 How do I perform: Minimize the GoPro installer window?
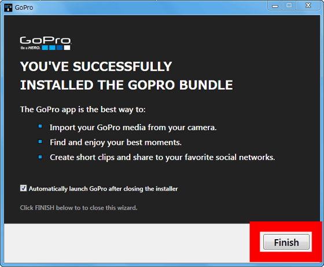click(275, 6)
